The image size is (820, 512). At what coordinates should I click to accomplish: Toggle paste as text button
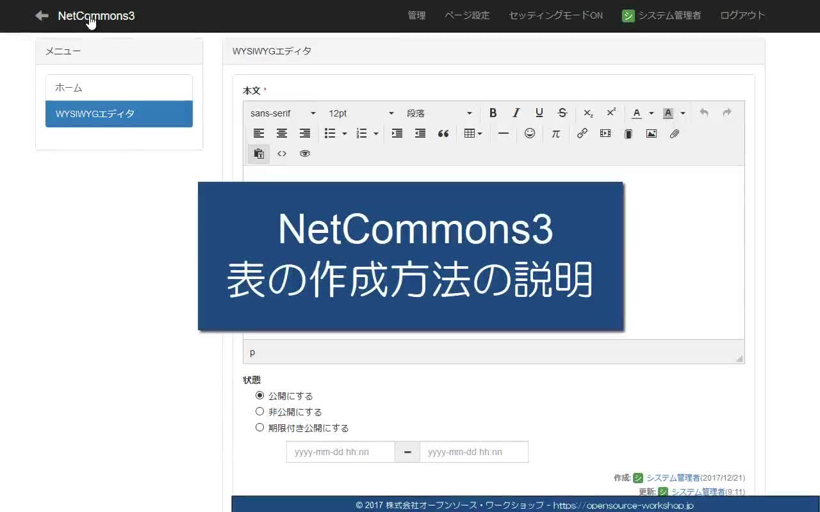click(259, 154)
